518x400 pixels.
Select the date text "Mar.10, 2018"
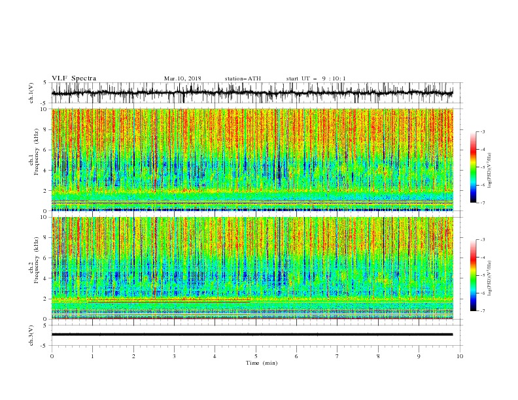click(182, 78)
